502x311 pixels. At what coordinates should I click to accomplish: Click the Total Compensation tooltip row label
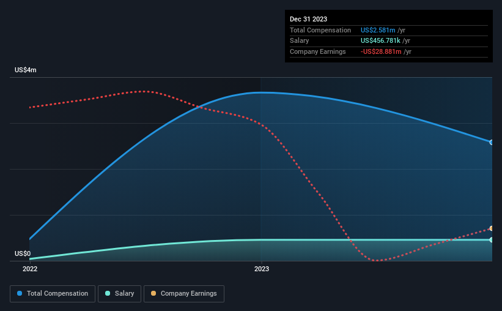pyautogui.click(x=320, y=30)
